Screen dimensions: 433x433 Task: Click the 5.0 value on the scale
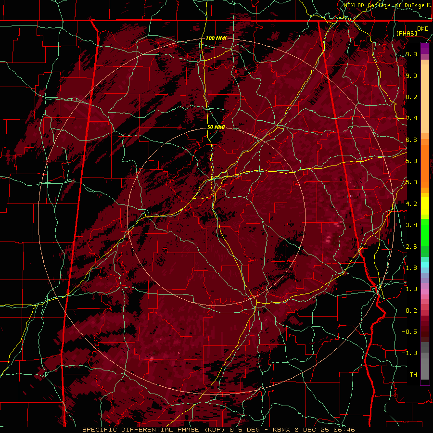click(x=411, y=182)
